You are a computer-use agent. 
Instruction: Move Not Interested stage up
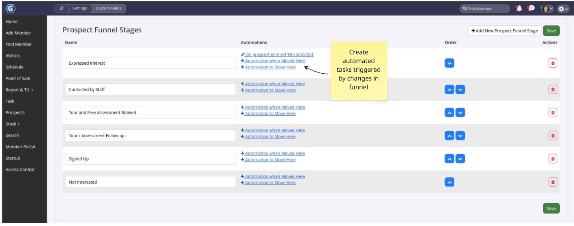(x=449, y=182)
